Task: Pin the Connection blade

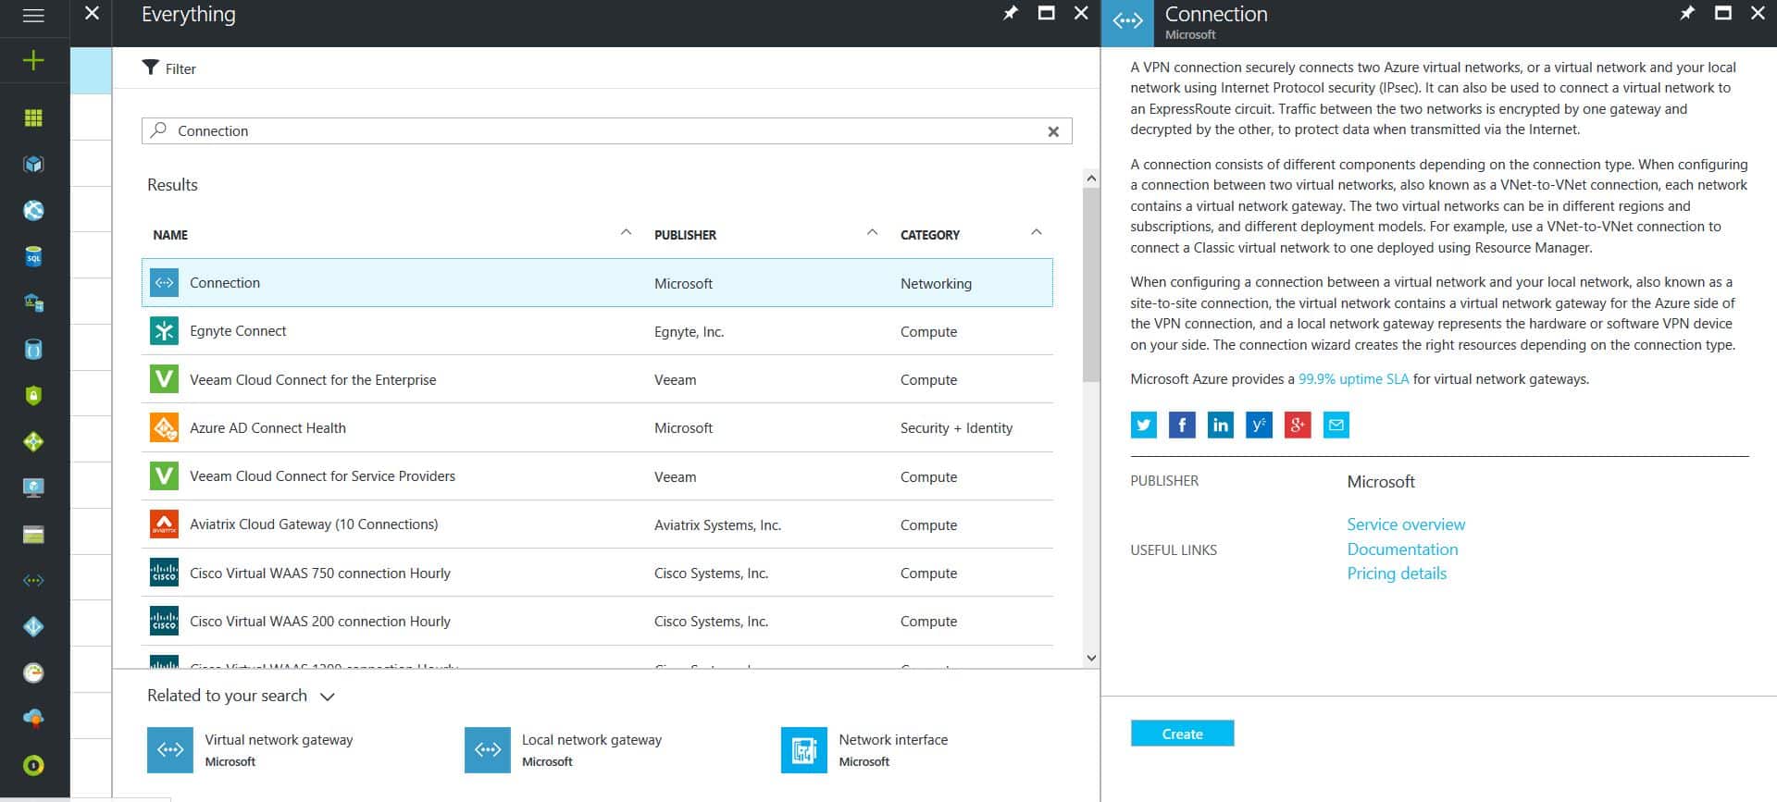Action: [x=1687, y=13]
